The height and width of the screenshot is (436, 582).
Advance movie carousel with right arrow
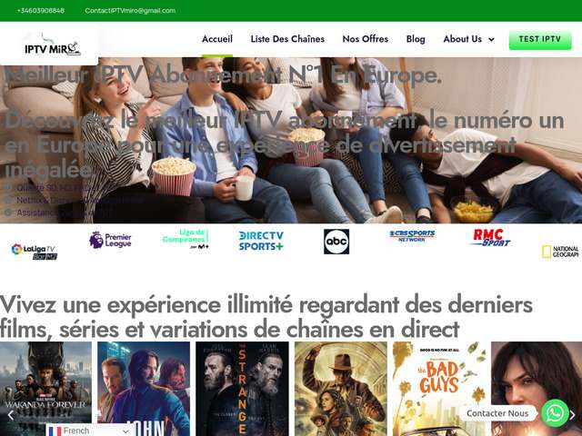(573, 415)
